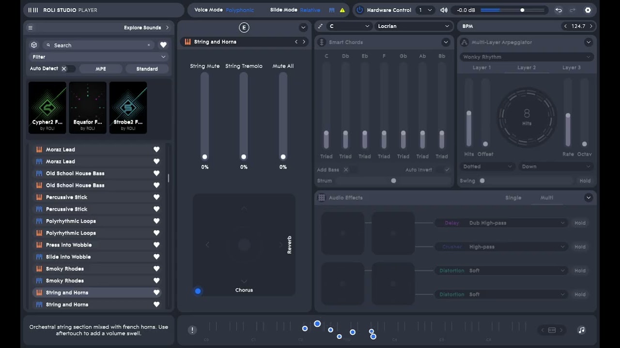Image resolution: width=620 pixels, height=348 pixels.
Task: Shift keyboard octave right with the arrow
Action: pyautogui.click(x=561, y=330)
